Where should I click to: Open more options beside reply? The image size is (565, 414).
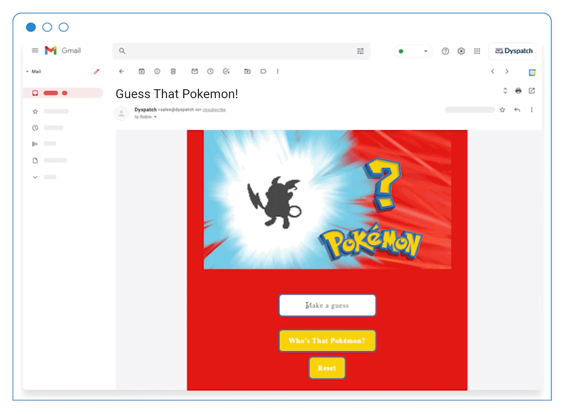pyautogui.click(x=532, y=110)
